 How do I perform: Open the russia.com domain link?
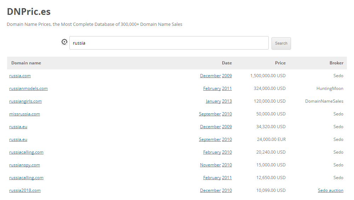(x=20, y=76)
